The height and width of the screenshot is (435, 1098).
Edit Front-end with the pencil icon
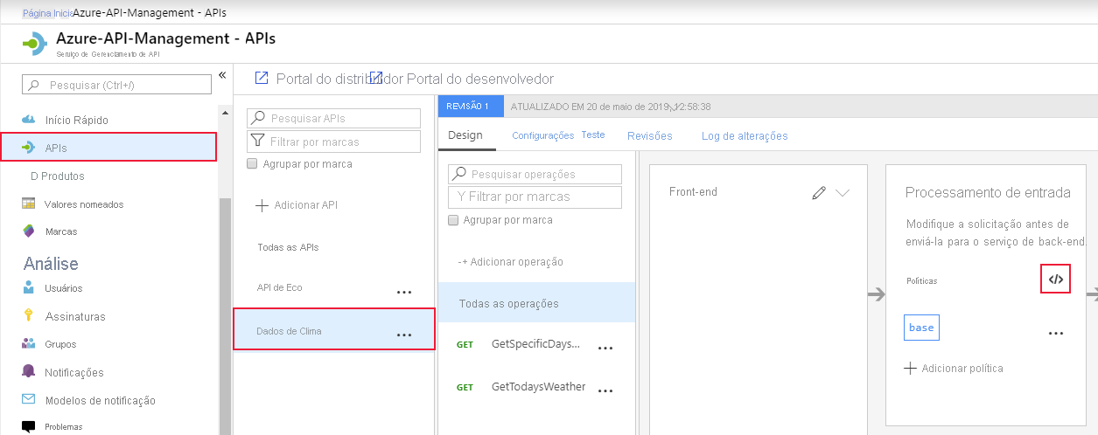click(x=819, y=193)
